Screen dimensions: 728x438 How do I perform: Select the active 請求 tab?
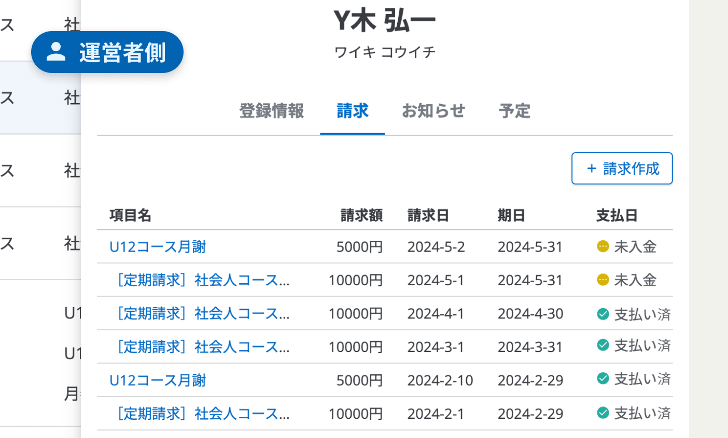[353, 111]
